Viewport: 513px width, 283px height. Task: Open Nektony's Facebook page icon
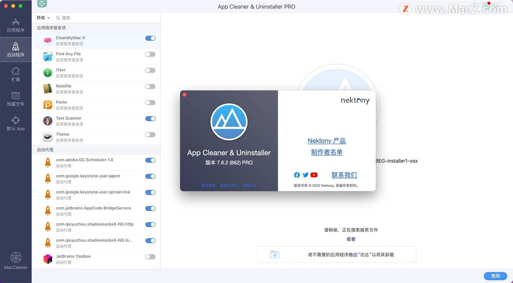297,175
